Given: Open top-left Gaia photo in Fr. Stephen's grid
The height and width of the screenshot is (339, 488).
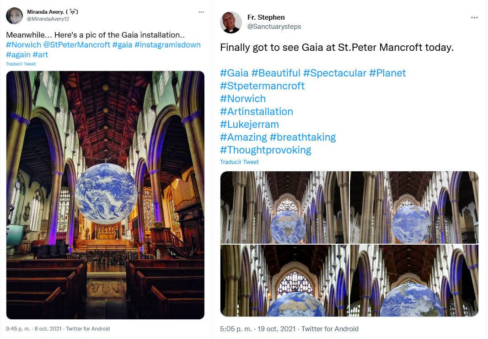Looking at the screenshot, I should tap(284, 207).
